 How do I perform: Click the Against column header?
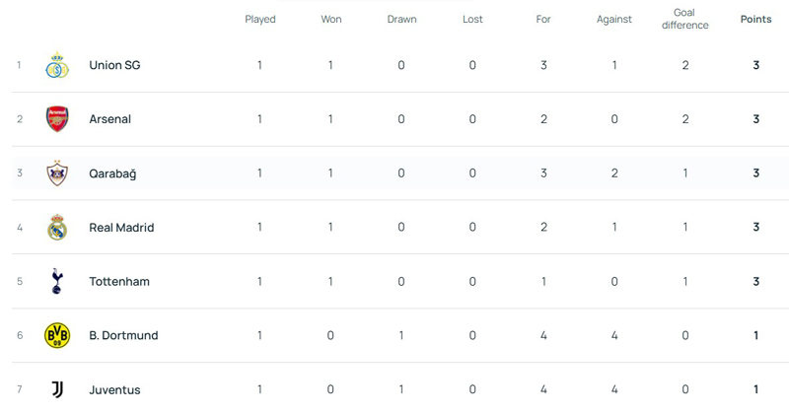tap(613, 20)
